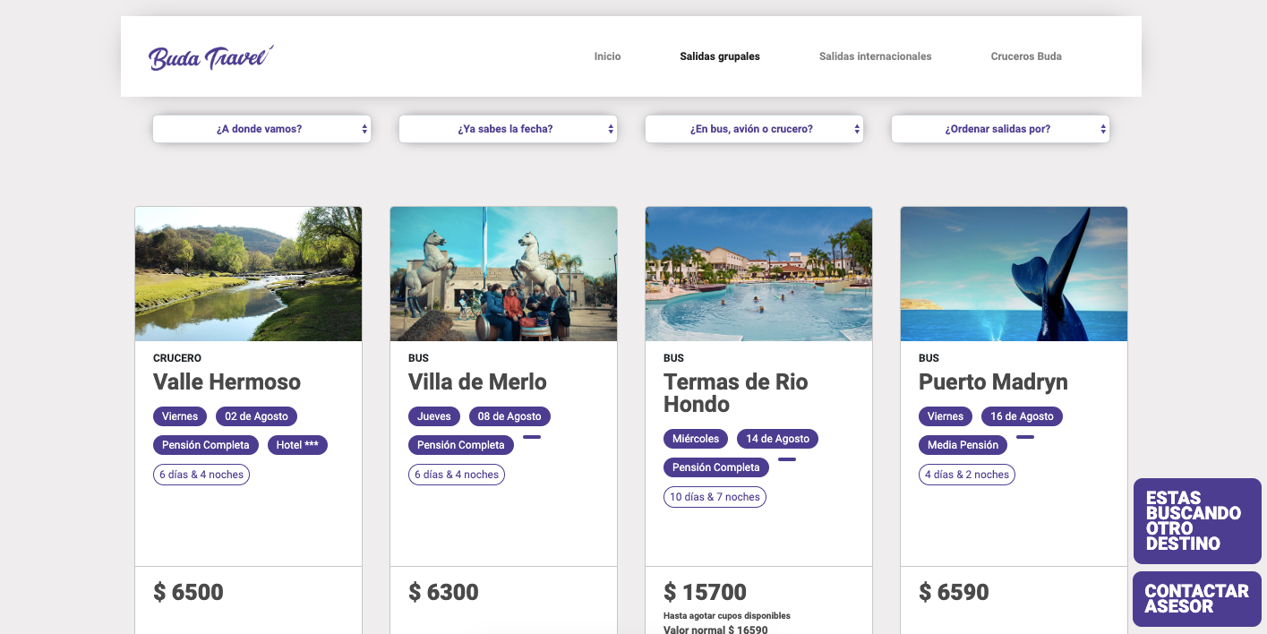Click the 16 de Agosto date tag
1267x634 pixels.
coord(1023,416)
